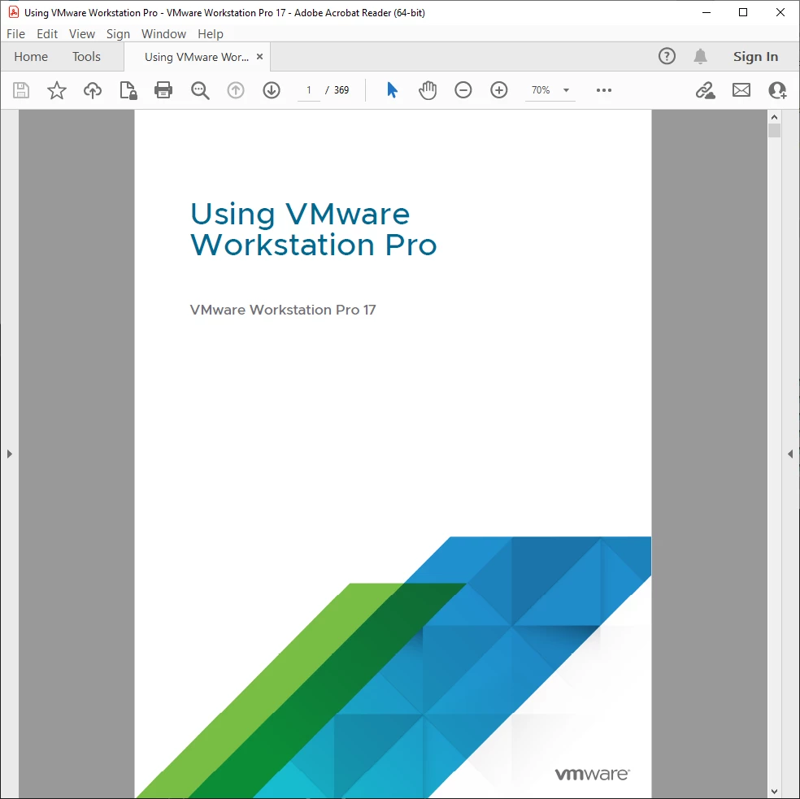Screen dimensions: 800x799
Task: Share a link to this file
Action: 705,90
